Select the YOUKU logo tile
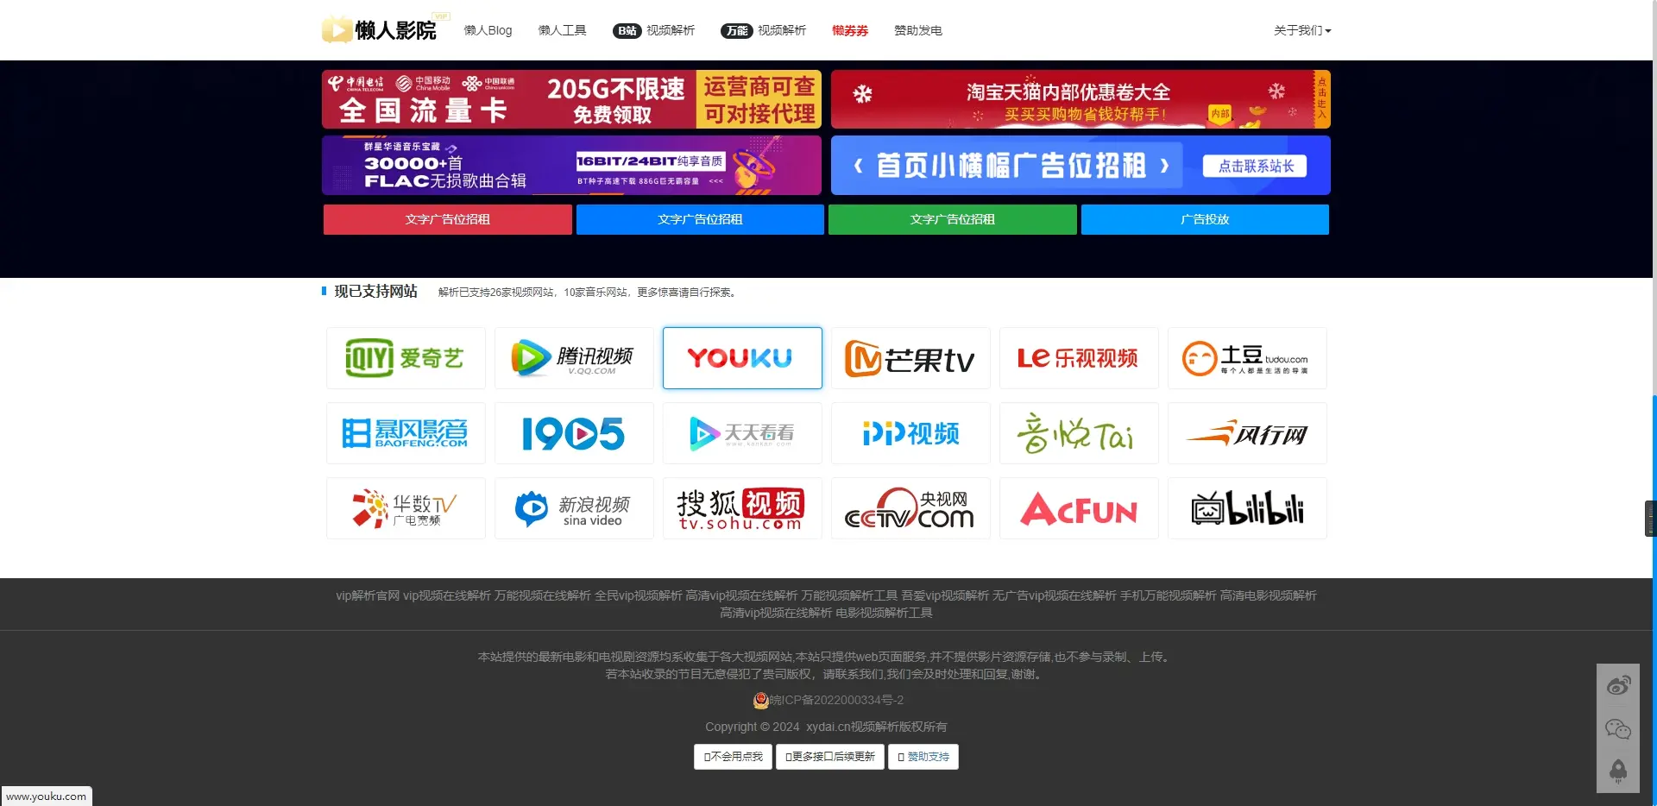The height and width of the screenshot is (806, 1657). (x=742, y=358)
